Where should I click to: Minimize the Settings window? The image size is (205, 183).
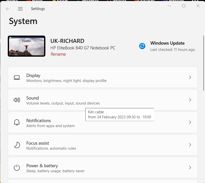[169, 6]
